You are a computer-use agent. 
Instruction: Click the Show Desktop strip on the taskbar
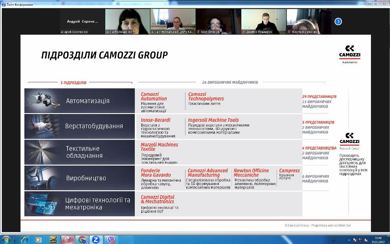tap(388, 240)
